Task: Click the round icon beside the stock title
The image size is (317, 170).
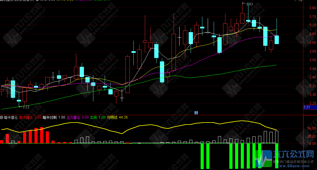Action: pyautogui.click(x=37, y=1)
